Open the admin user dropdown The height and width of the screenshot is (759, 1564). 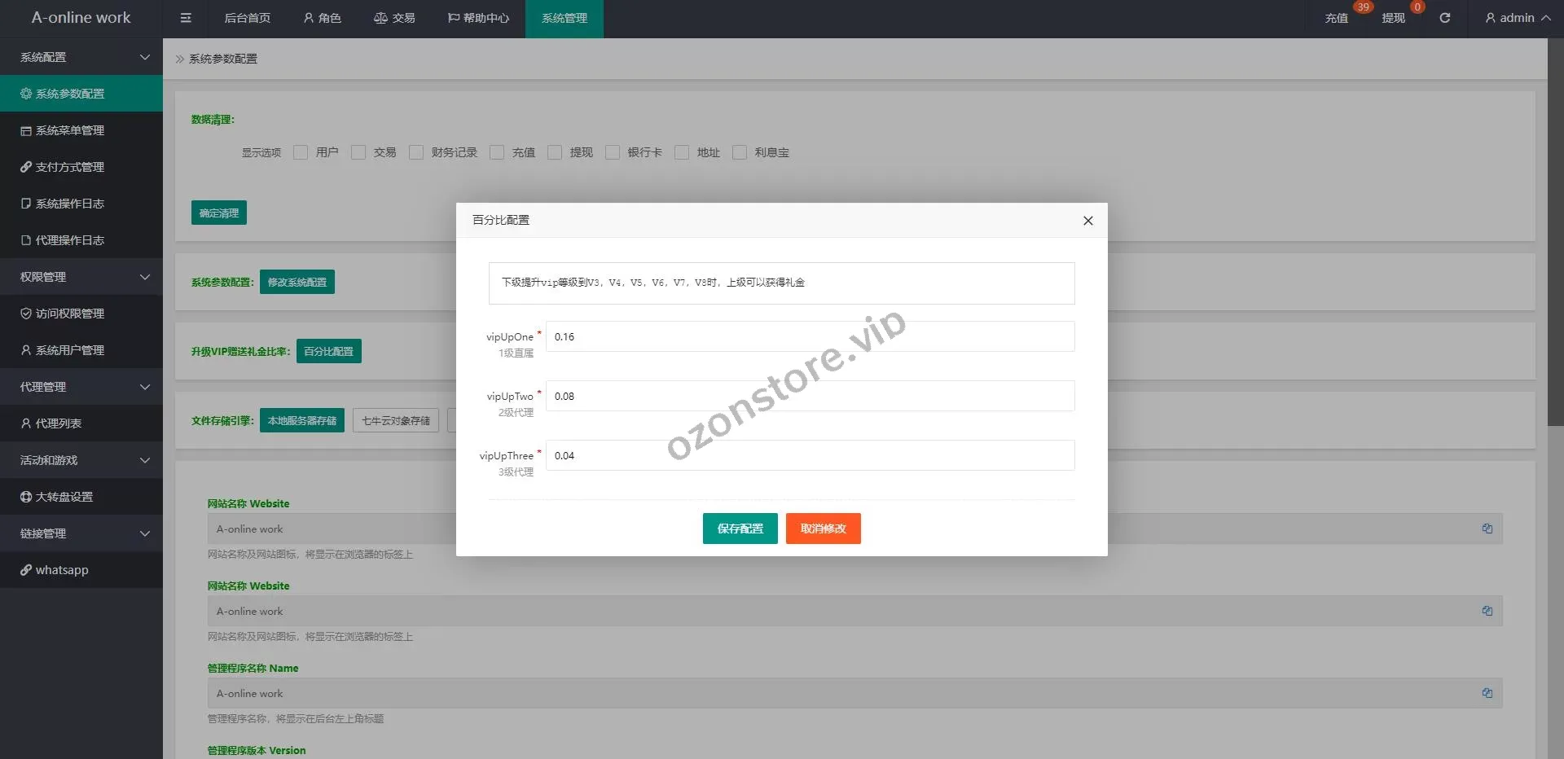point(1517,18)
